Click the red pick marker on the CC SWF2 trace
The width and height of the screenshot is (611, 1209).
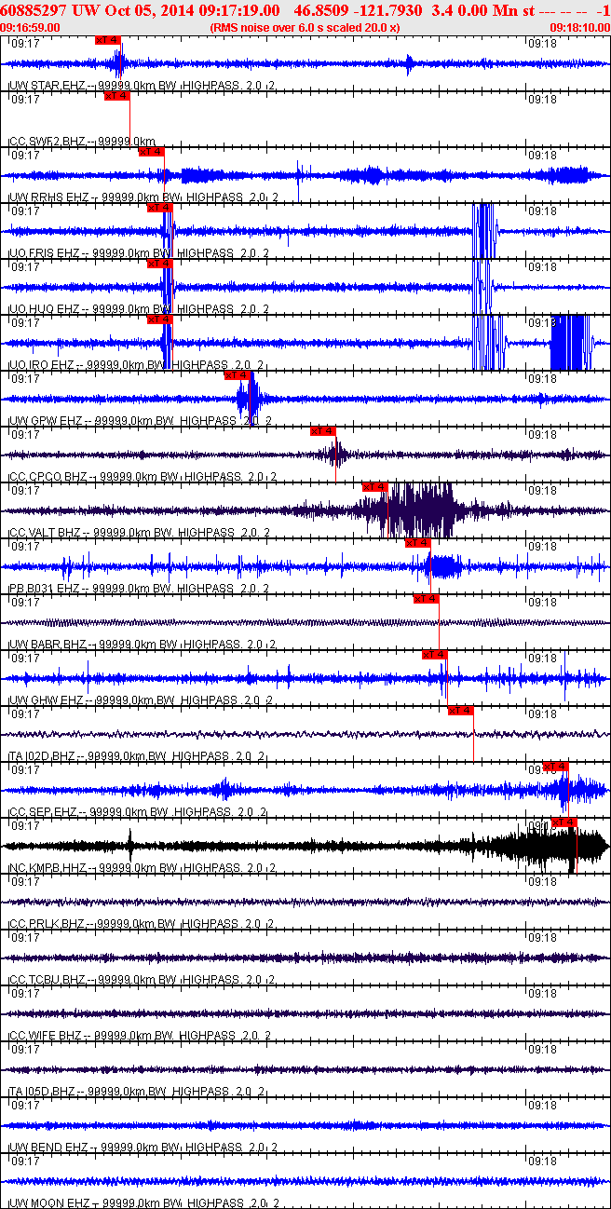click(116, 96)
